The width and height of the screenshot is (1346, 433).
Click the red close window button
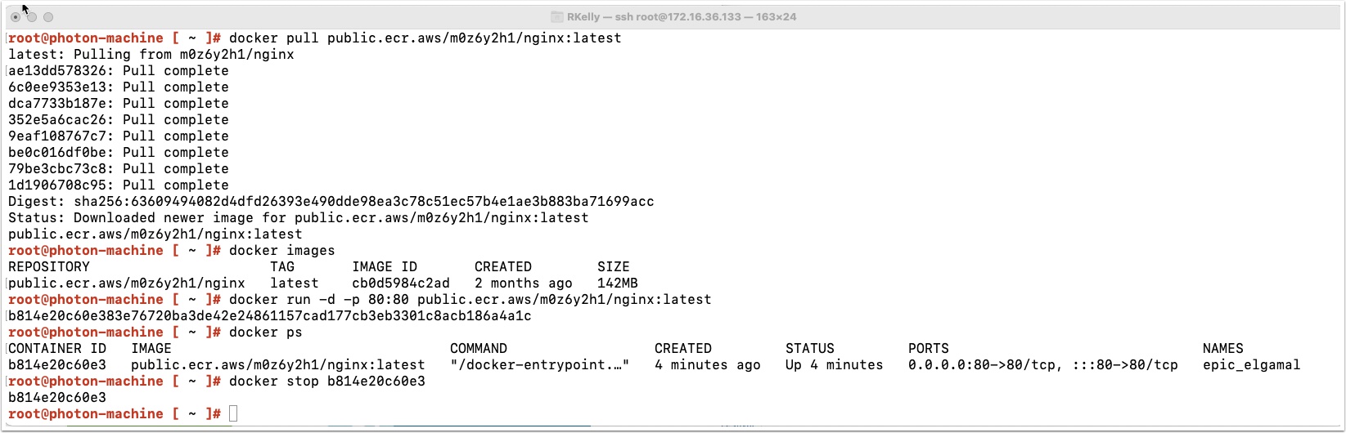[x=16, y=16]
